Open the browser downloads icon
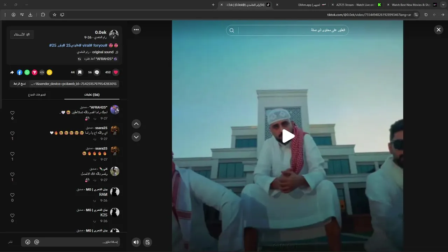 click(x=30, y=15)
